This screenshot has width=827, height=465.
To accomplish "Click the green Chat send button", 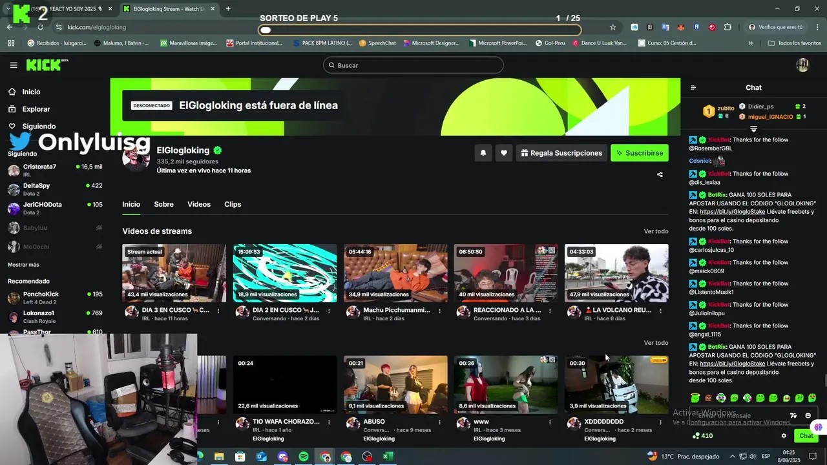I will [806, 436].
